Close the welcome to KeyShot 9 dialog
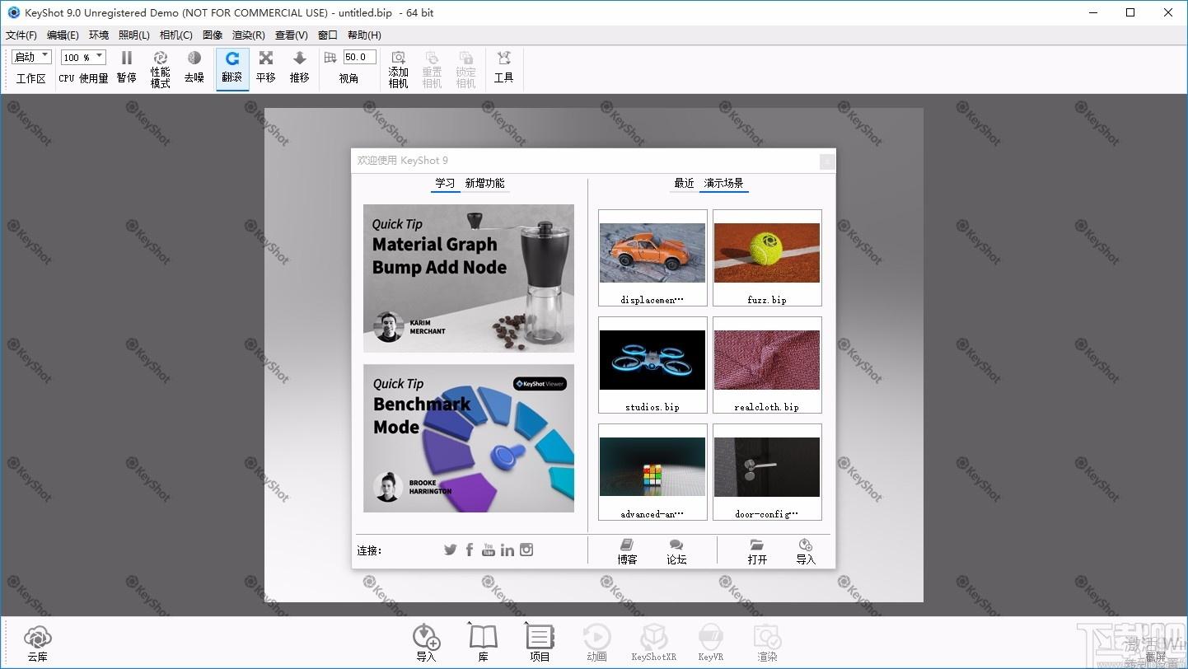The width and height of the screenshot is (1188, 669). tap(827, 161)
